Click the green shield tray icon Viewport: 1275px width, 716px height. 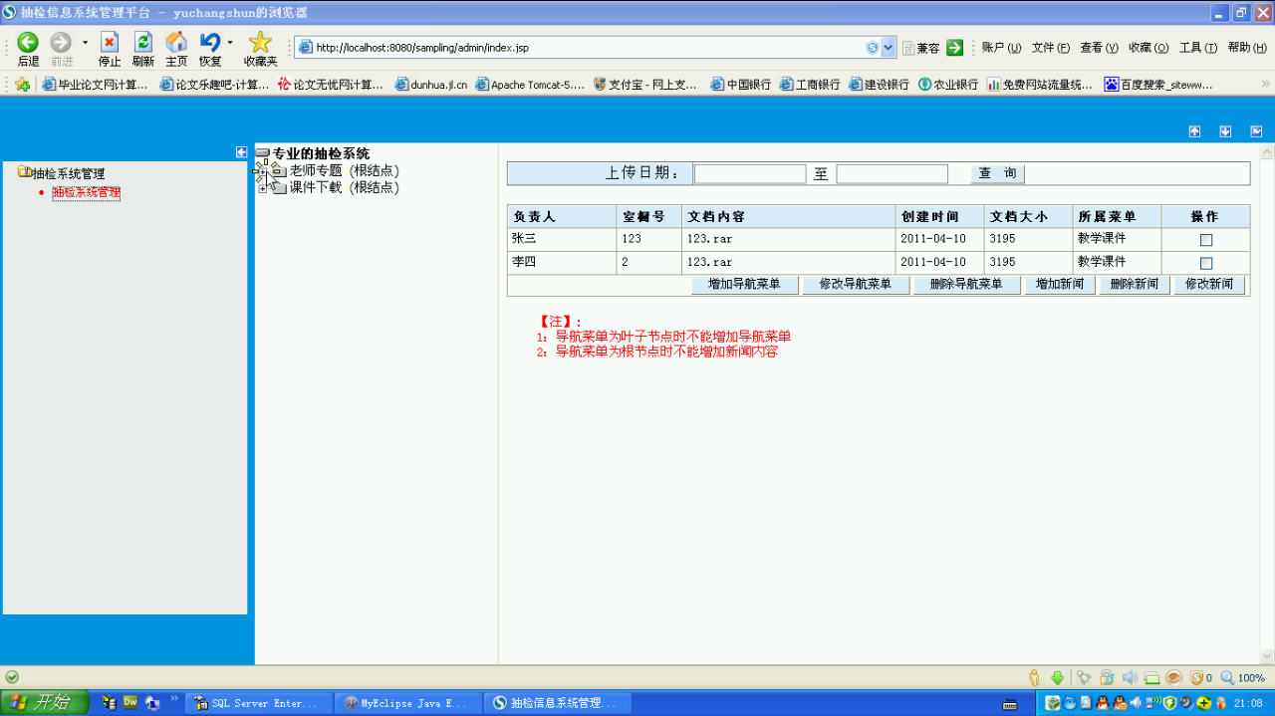[1170, 703]
